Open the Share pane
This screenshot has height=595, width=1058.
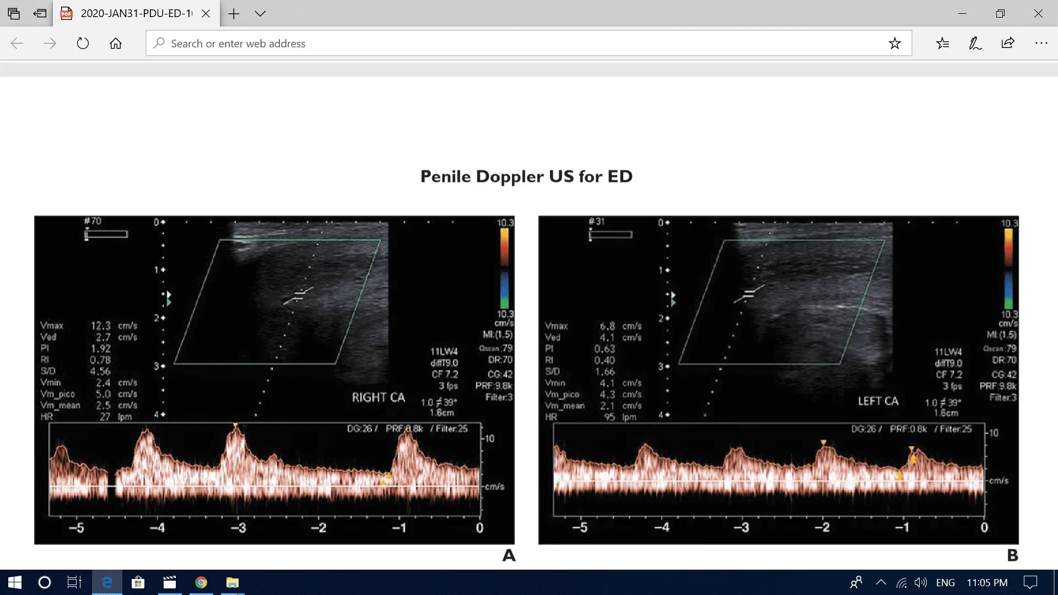pos(1008,43)
